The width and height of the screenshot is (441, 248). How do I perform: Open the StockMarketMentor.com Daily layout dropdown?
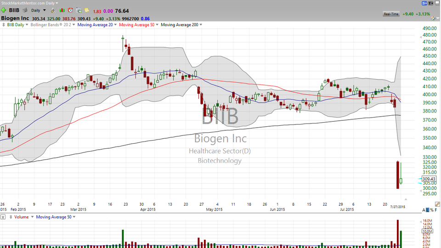pos(57,3)
